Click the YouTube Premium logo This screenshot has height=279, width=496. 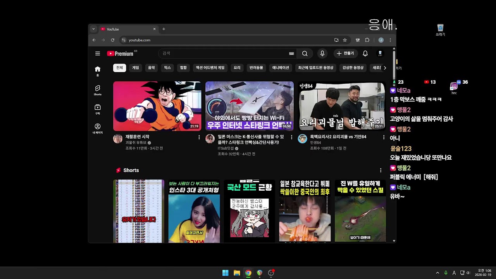(x=121, y=53)
